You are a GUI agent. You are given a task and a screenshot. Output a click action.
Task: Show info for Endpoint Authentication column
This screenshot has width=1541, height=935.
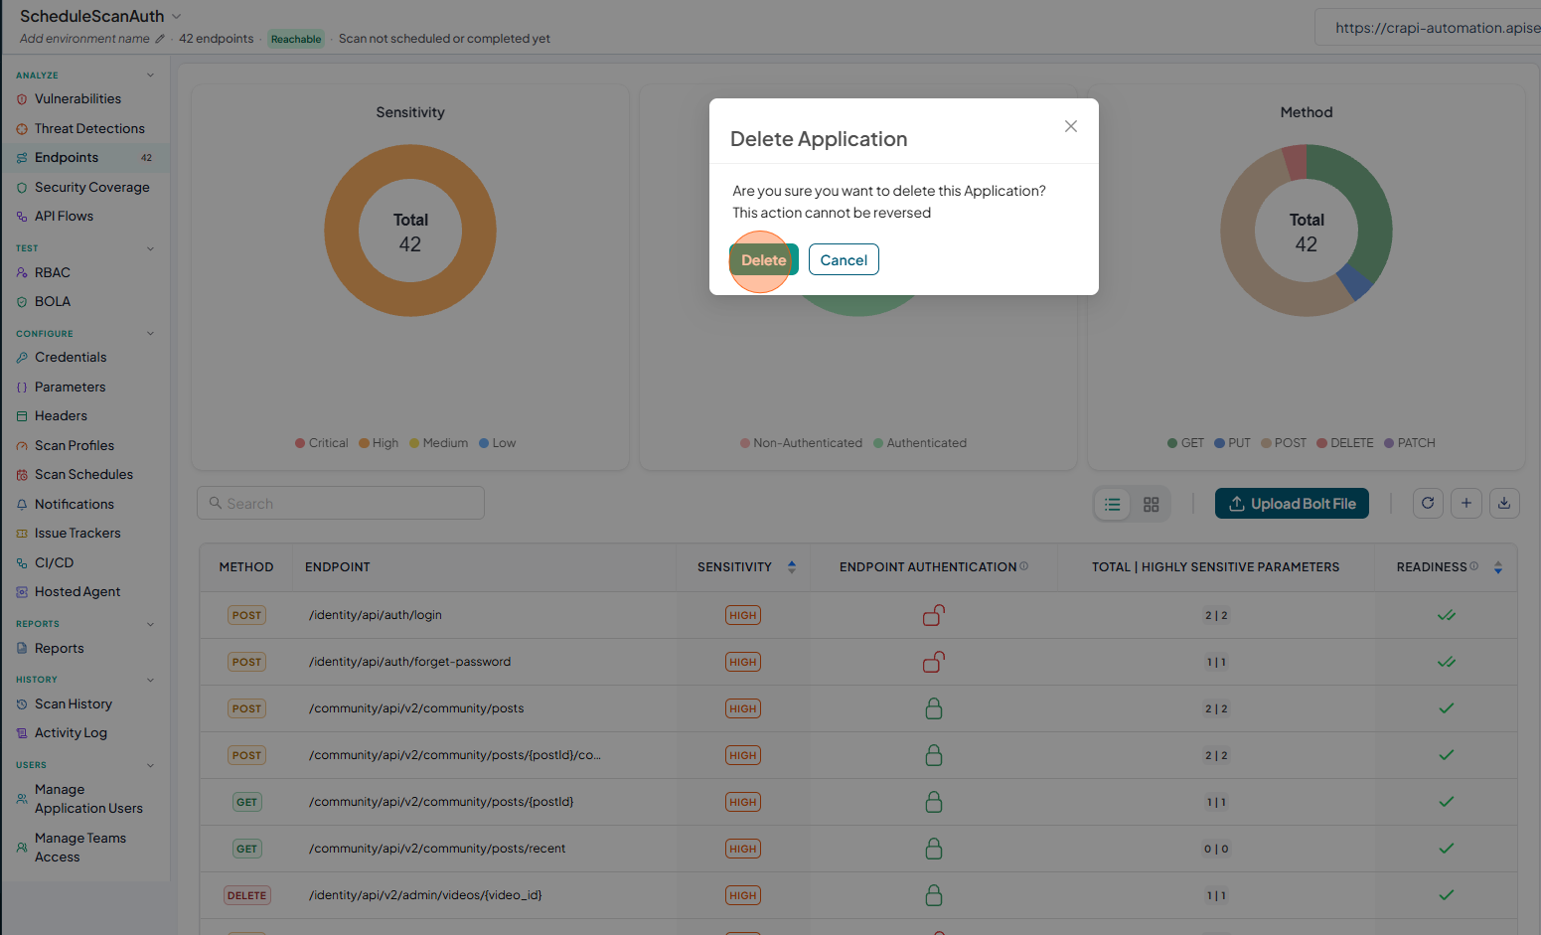(1024, 566)
